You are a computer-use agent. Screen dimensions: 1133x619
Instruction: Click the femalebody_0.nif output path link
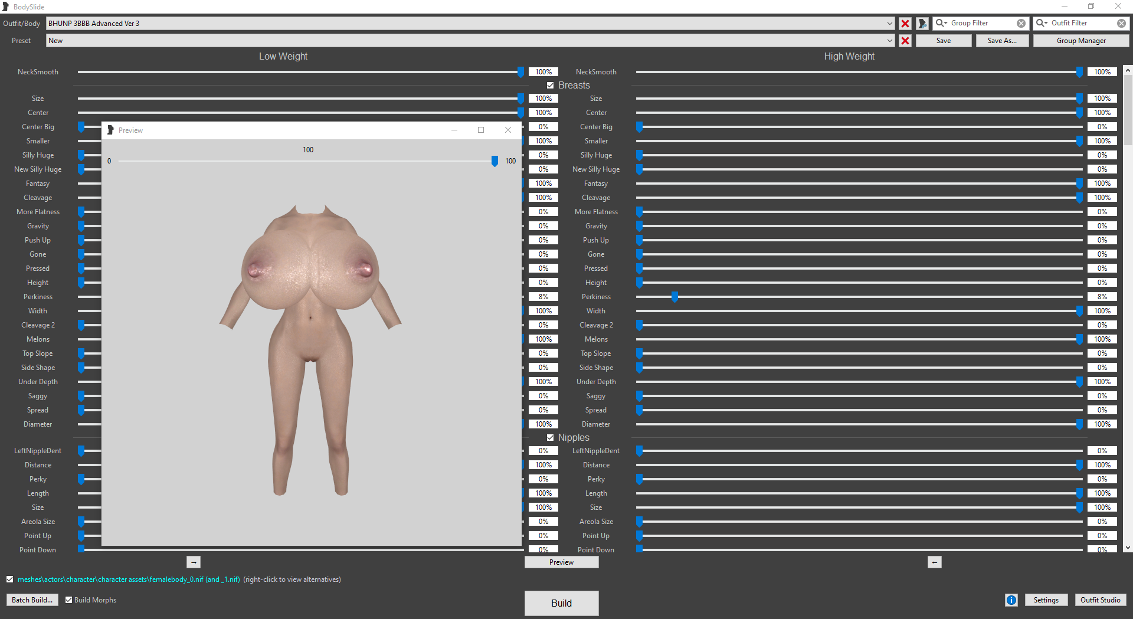click(129, 579)
